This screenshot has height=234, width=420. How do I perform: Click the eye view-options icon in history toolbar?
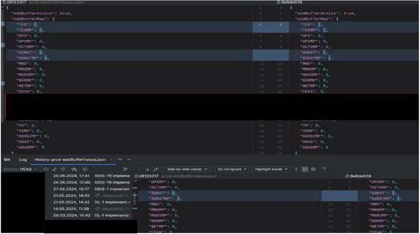pos(74,169)
